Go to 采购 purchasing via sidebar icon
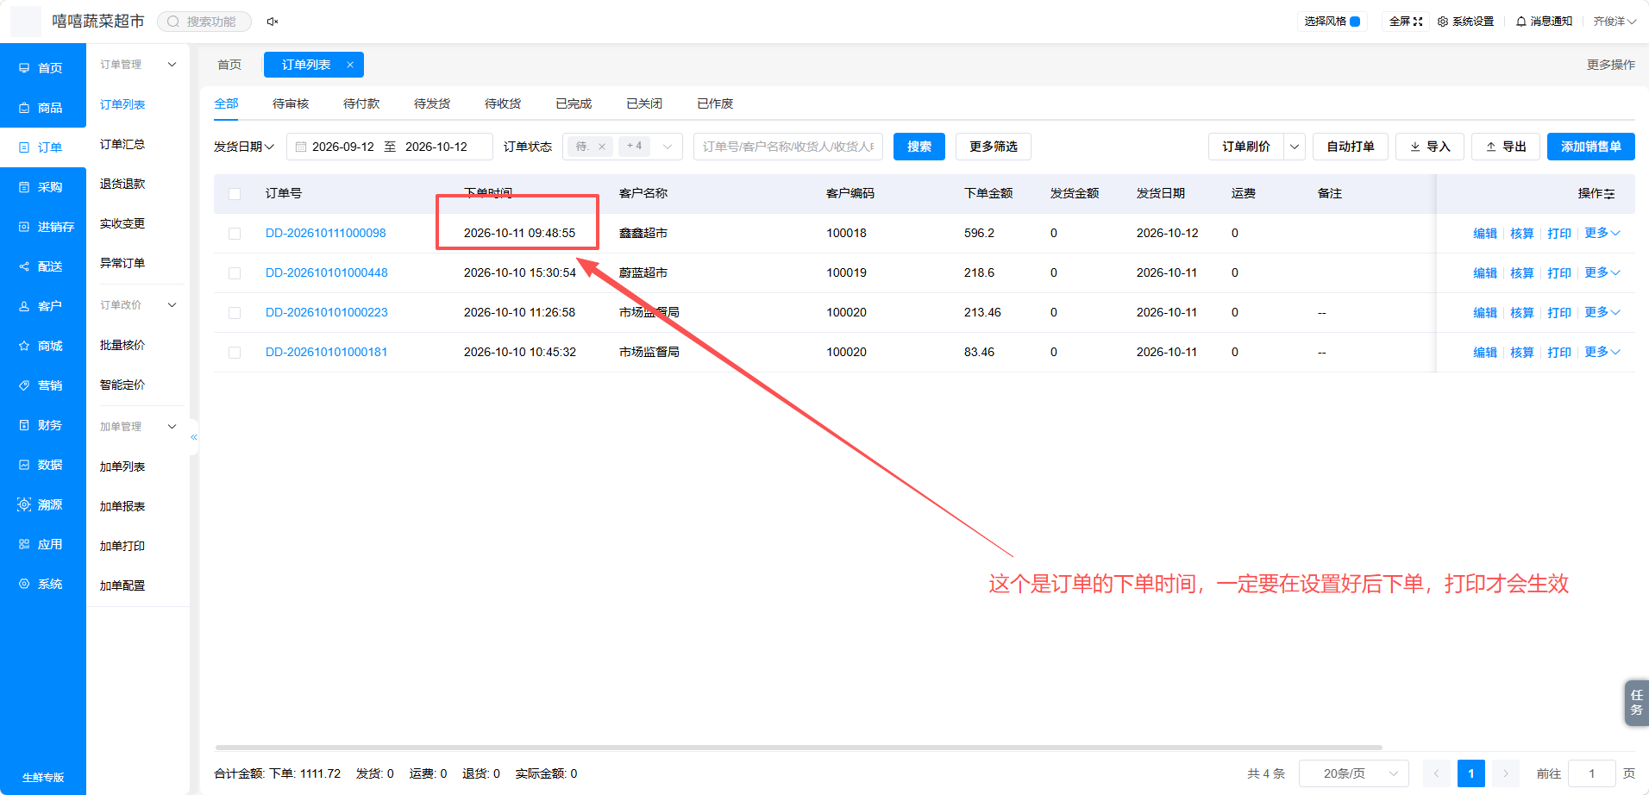 [x=24, y=187]
